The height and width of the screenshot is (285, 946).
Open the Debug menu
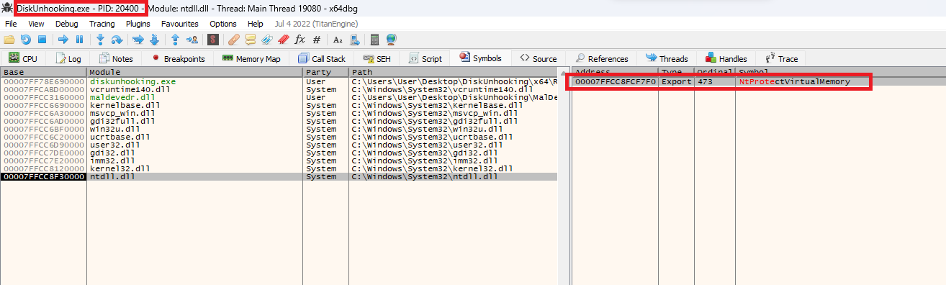pyautogui.click(x=67, y=24)
